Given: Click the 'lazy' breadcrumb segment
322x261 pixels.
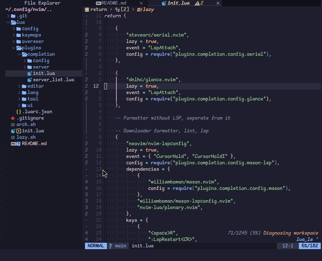Looking at the screenshot, I should point(148,9).
